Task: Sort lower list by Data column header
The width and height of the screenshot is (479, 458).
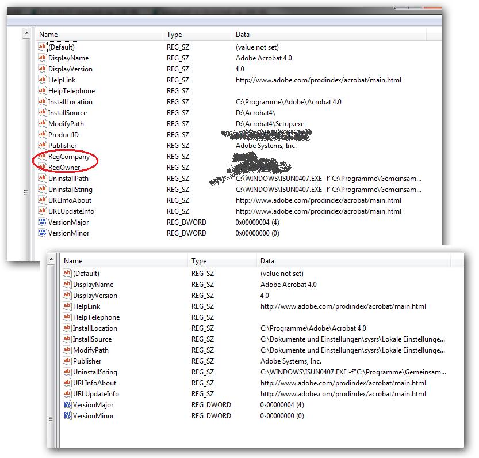Action: pyautogui.click(x=354, y=261)
